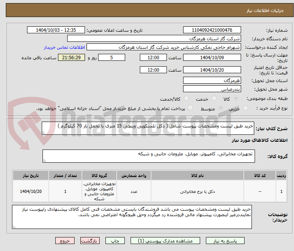Click the واحد شمارش column header
The image size is (294, 251).
(x=134, y=175)
